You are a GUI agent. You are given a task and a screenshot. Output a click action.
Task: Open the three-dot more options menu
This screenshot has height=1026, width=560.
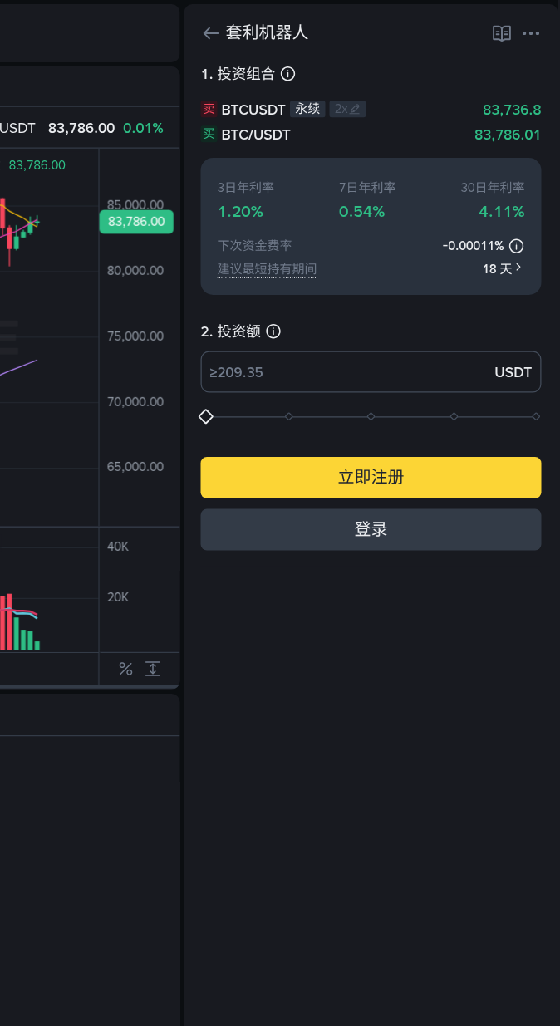pyautogui.click(x=531, y=33)
